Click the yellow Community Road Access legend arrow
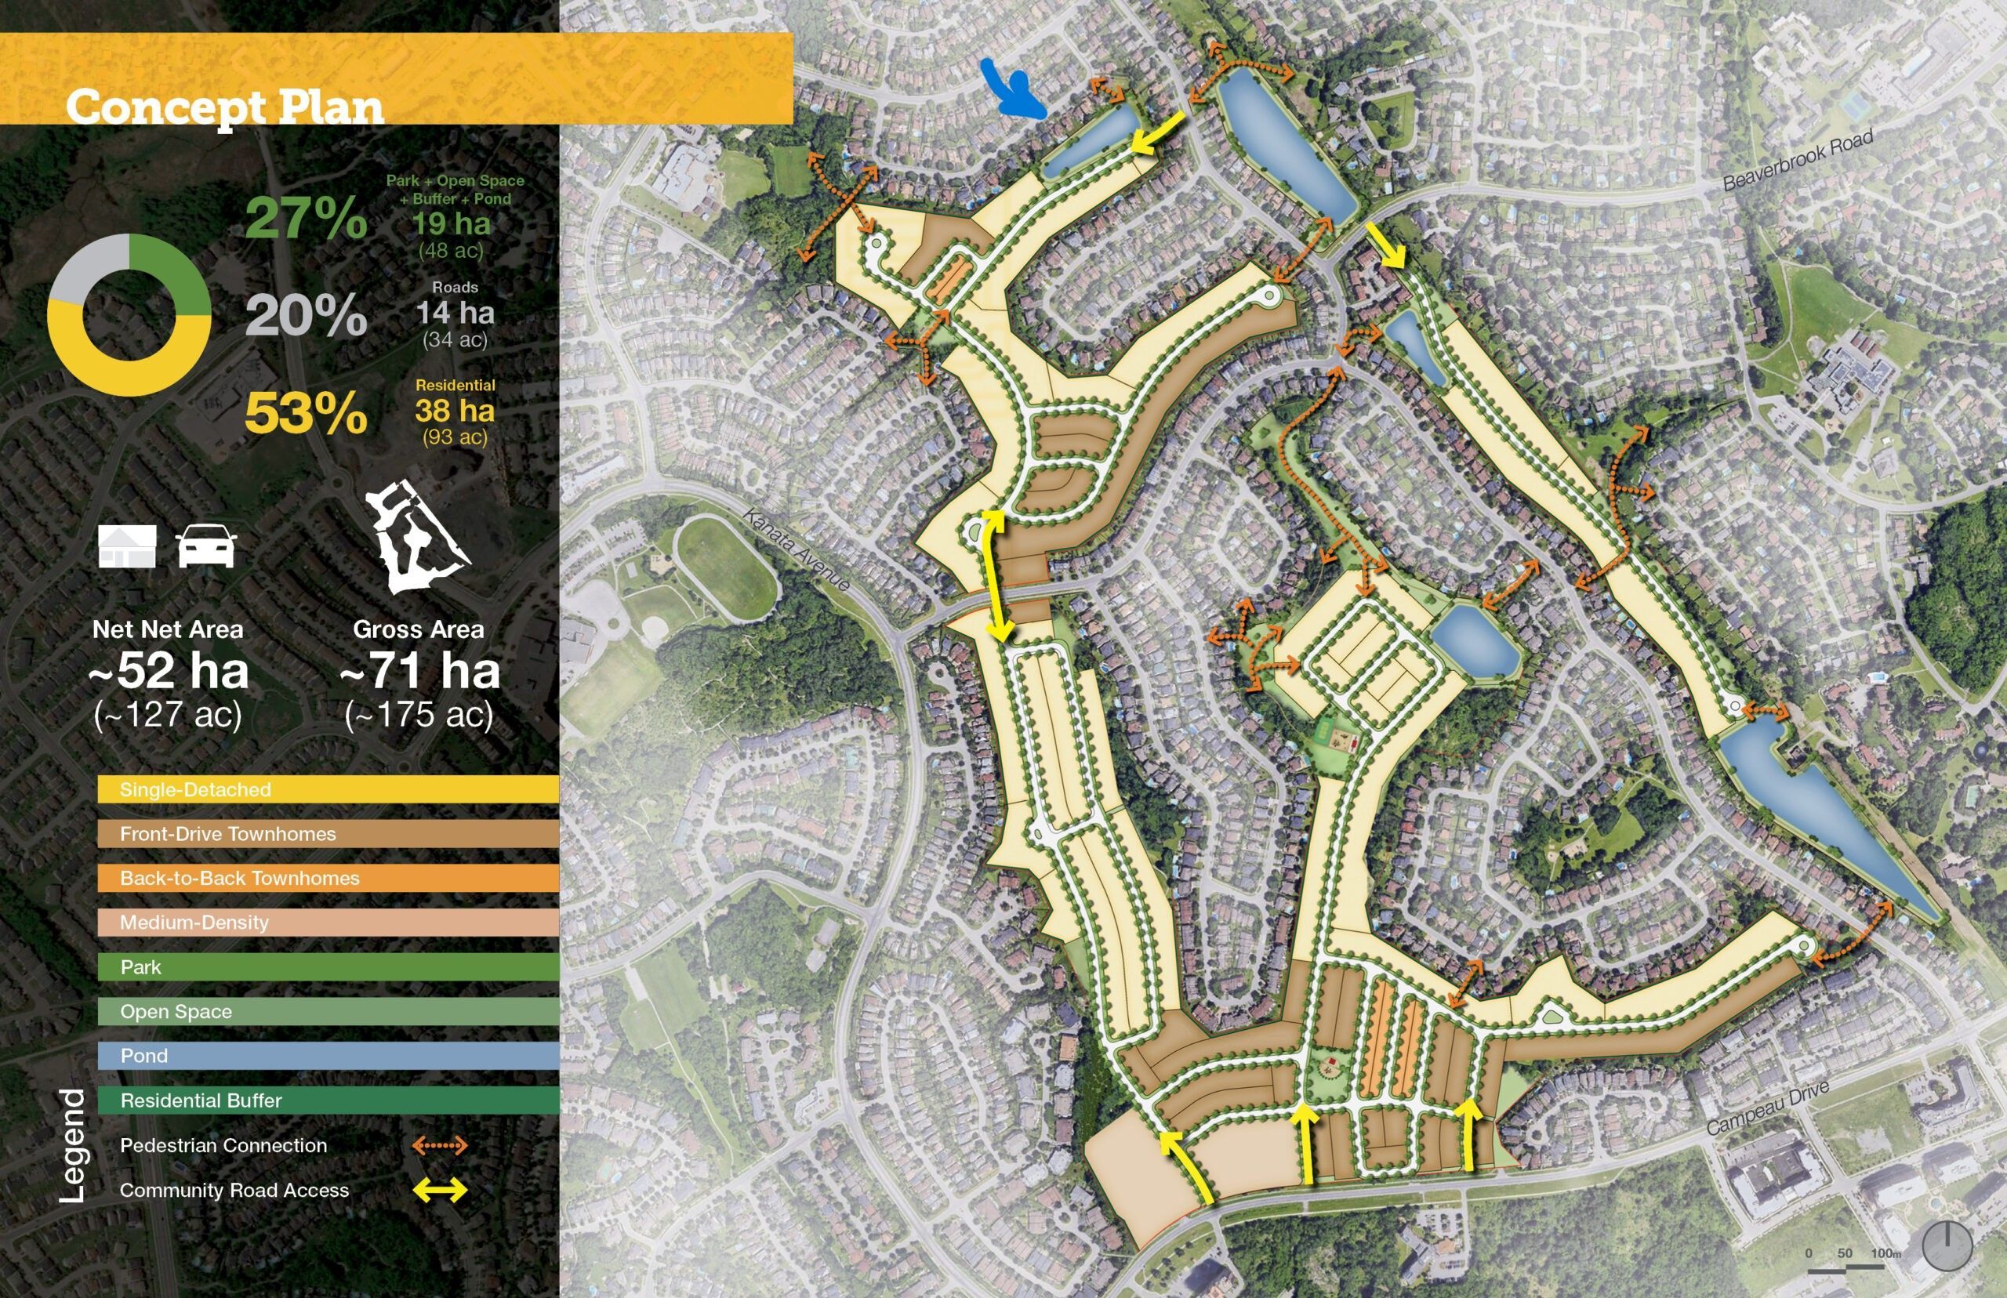The image size is (2007, 1298). click(439, 1190)
